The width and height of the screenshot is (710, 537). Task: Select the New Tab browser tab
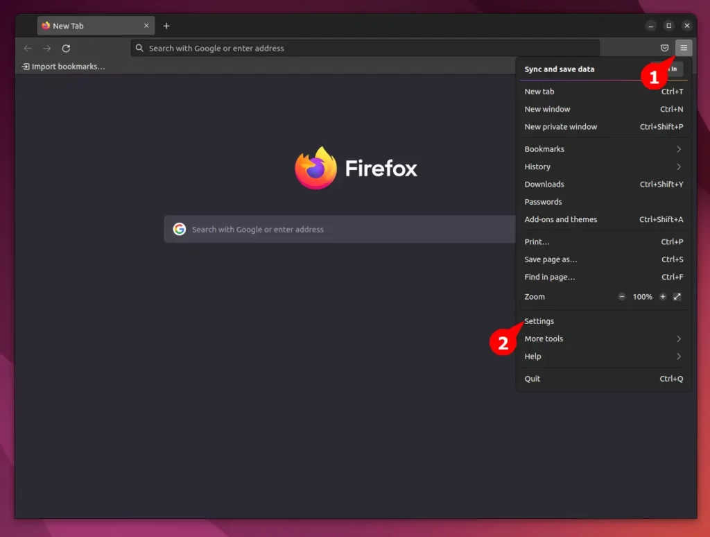click(x=96, y=26)
